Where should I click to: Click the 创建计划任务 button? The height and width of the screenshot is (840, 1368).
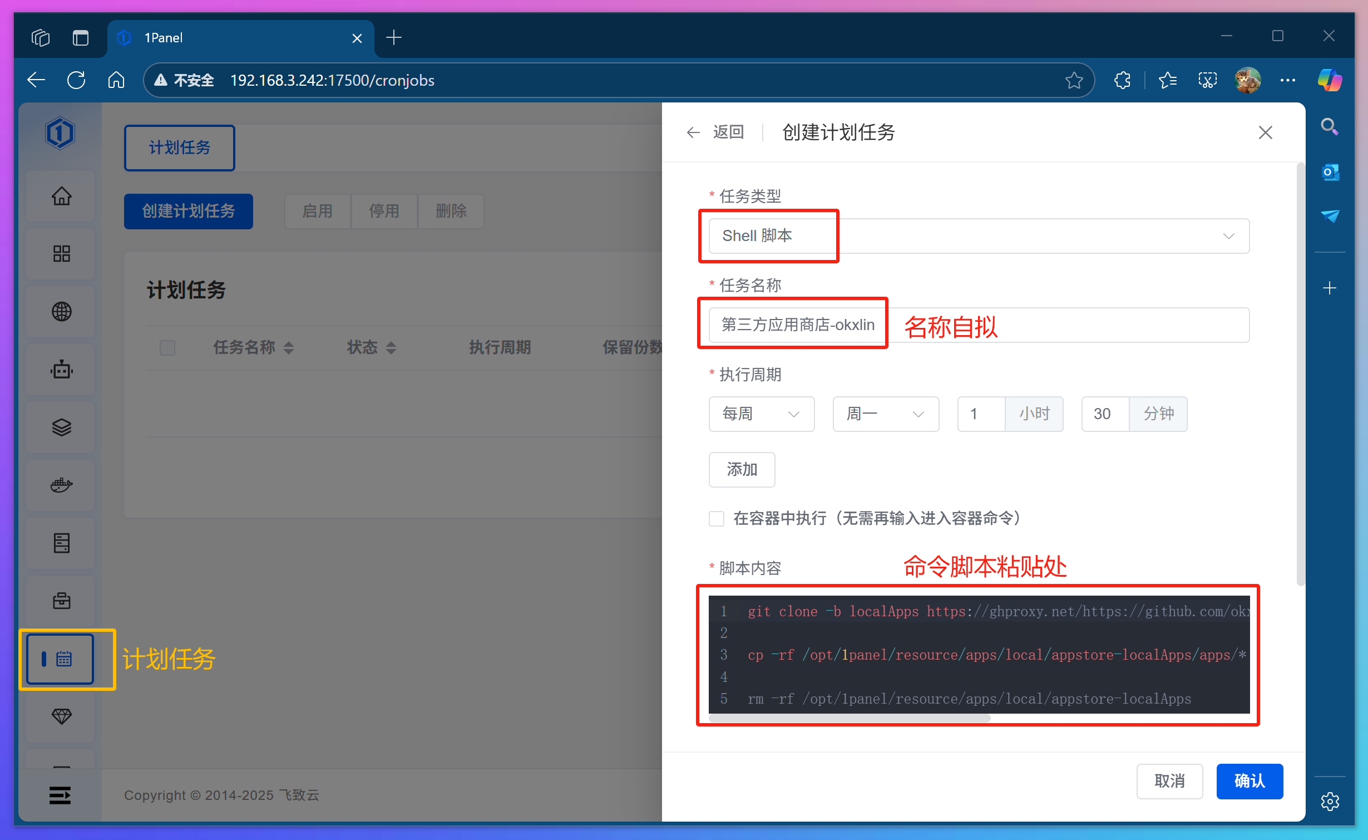(188, 211)
